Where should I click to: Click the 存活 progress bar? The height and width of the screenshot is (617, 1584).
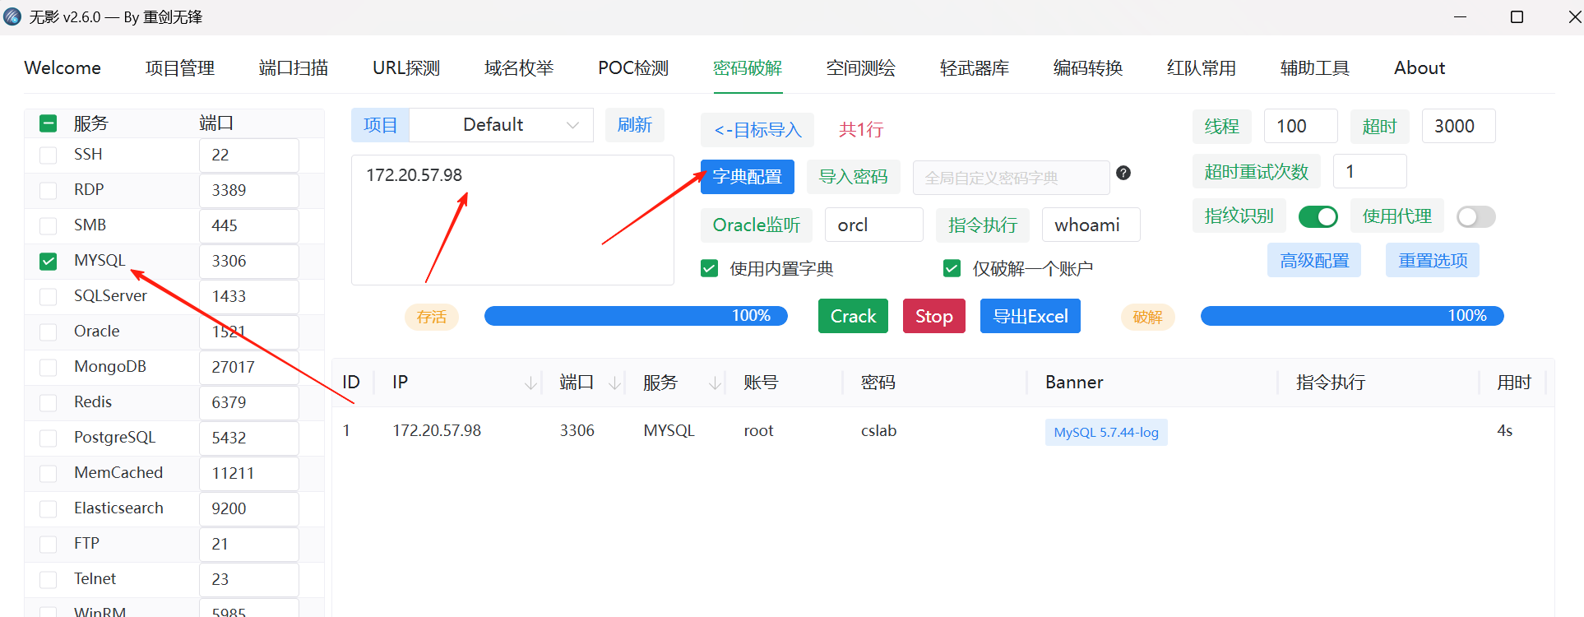[636, 316]
